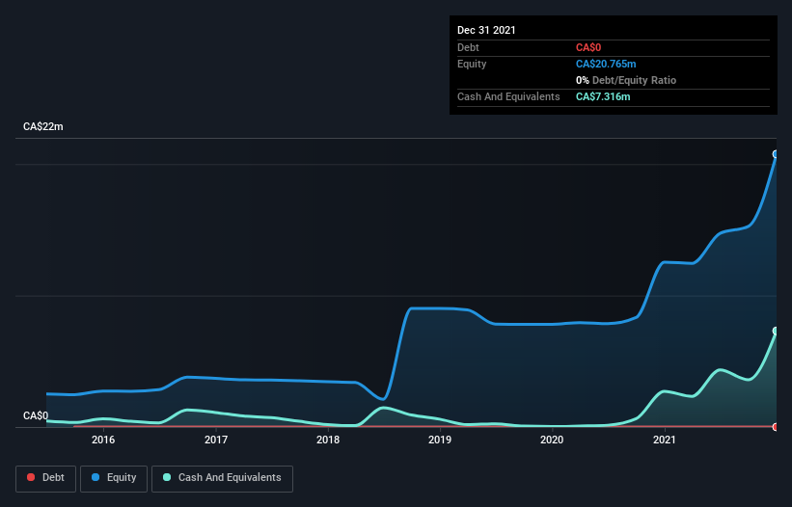Toggle Cash And Equivalents legend button
This screenshot has height=507, width=792.
222,478
